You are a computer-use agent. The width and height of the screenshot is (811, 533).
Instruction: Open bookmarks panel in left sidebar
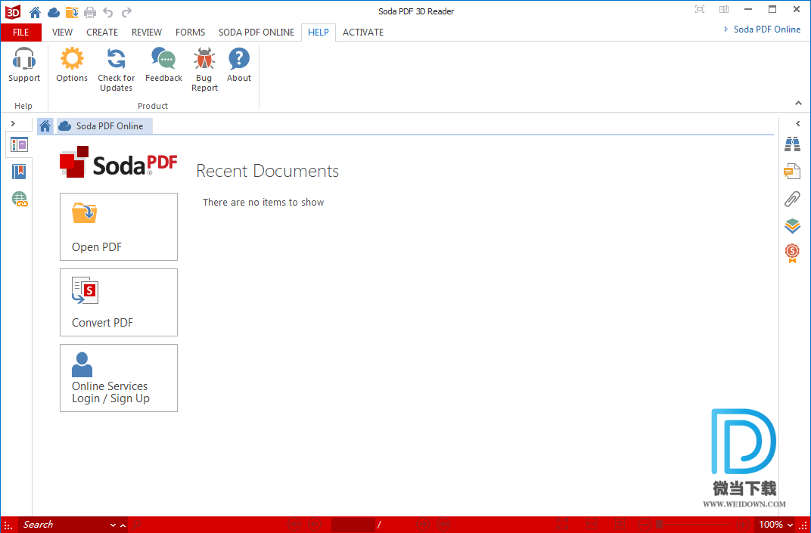pos(19,172)
